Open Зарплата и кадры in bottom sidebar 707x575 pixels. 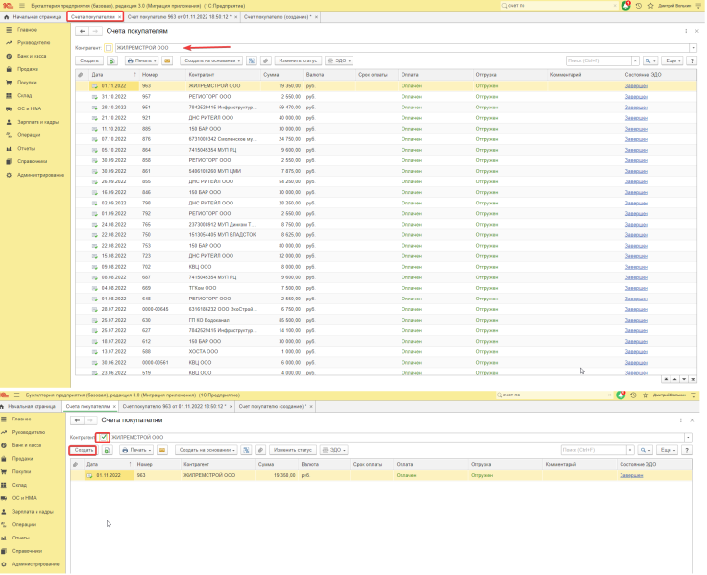coord(33,512)
